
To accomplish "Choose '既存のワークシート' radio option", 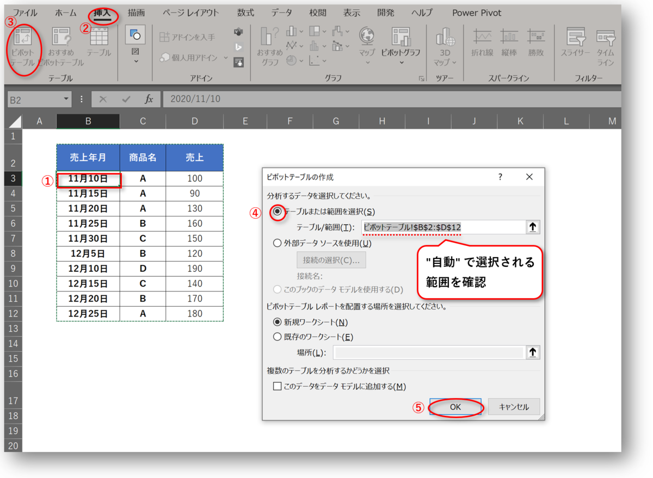I will (x=278, y=337).
